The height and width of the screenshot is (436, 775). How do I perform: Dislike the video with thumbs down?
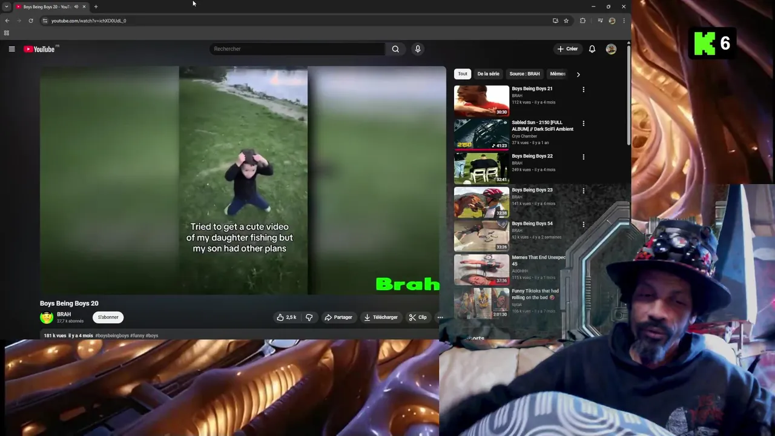[309, 317]
